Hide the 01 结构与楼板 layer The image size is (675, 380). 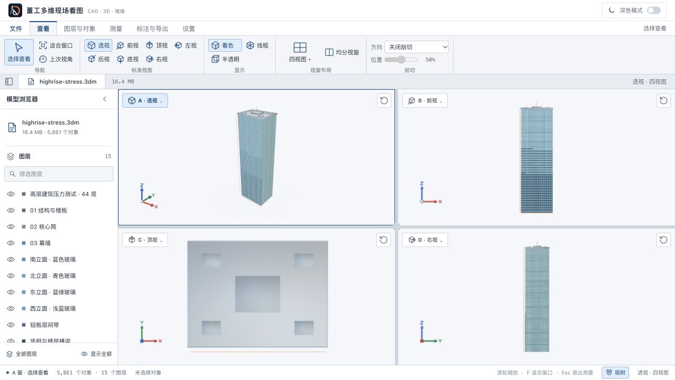(11, 210)
